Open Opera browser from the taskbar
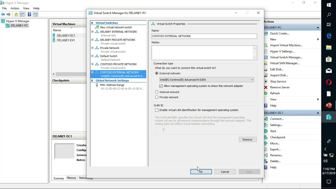336x189 pixels. coord(329,82)
